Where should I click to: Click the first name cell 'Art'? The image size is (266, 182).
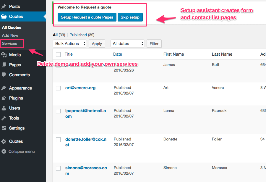[x=166, y=87]
